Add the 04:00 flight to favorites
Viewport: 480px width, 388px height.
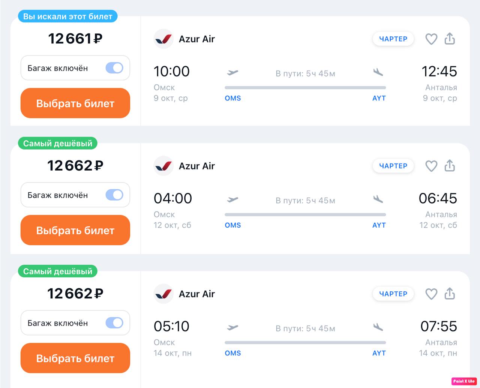tap(431, 166)
